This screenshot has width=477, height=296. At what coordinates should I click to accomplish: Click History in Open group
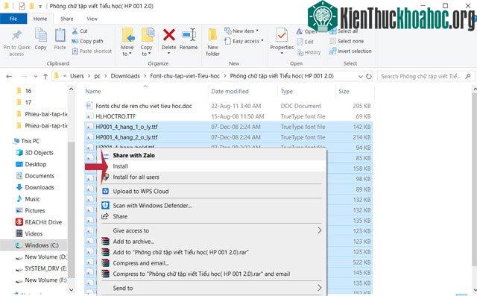tap(309, 53)
